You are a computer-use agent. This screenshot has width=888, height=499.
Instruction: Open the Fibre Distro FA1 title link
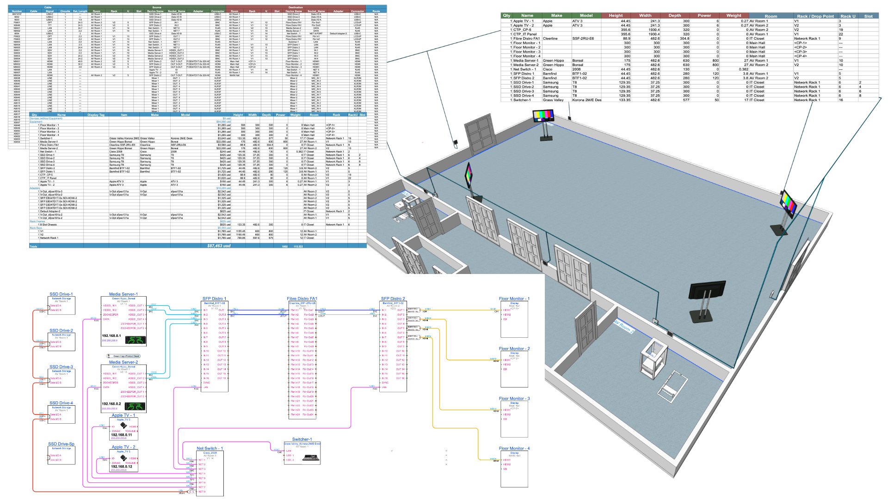[302, 299]
